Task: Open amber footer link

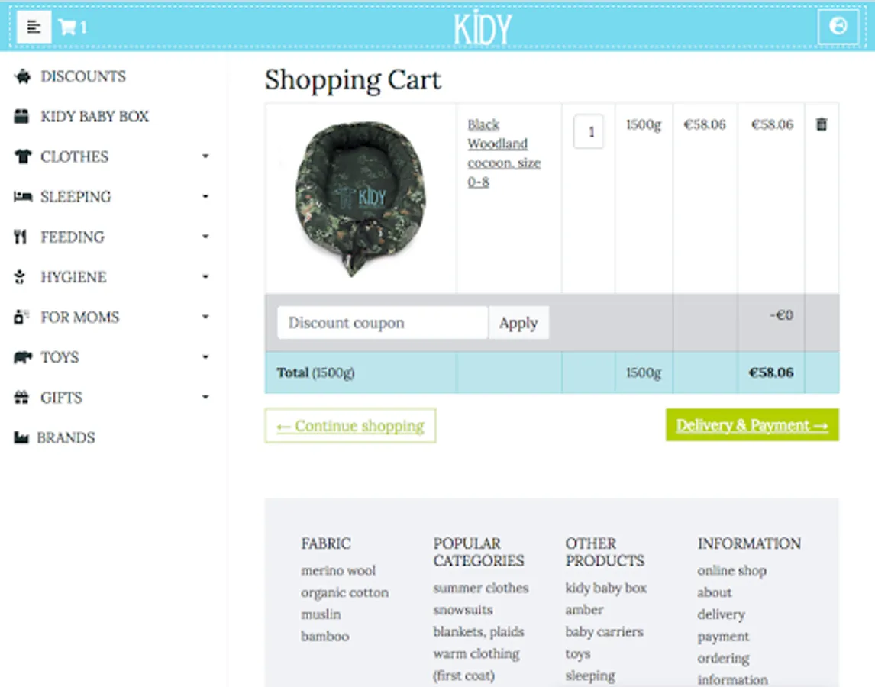Action: (584, 609)
